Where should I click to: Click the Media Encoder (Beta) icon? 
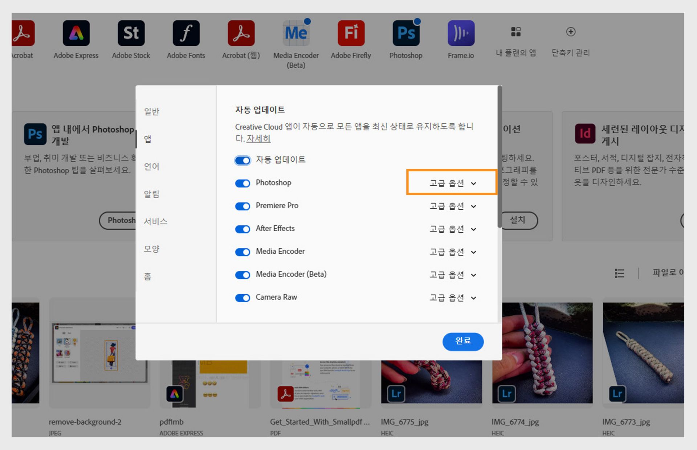[x=296, y=33]
